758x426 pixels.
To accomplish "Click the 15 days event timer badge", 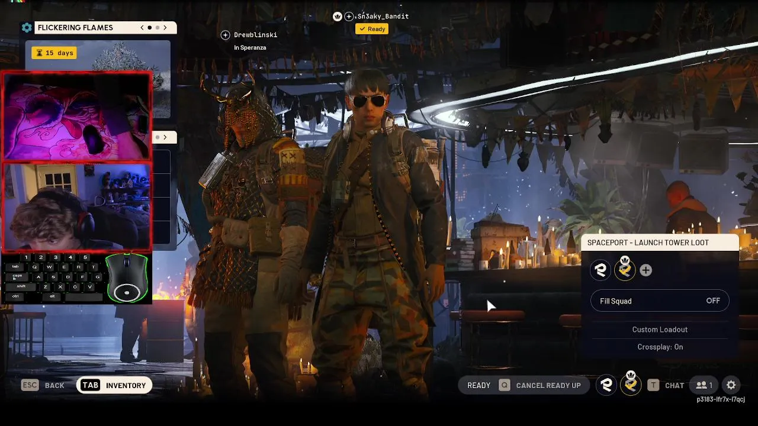I will pos(54,53).
